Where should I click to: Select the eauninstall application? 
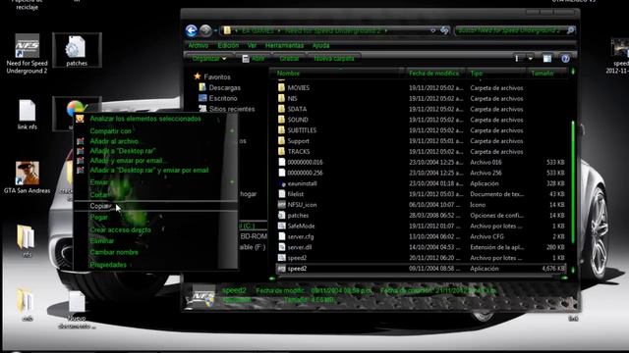click(x=302, y=183)
